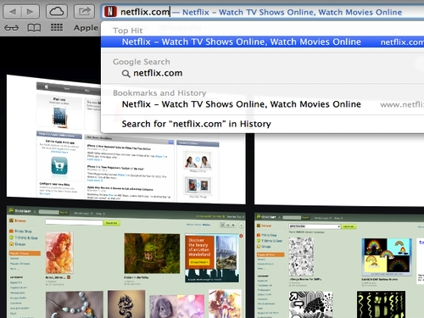This screenshot has height=318, width=424.
Task: Open the deviantART thumbnail with rainbow brushes
Action: coord(339,265)
